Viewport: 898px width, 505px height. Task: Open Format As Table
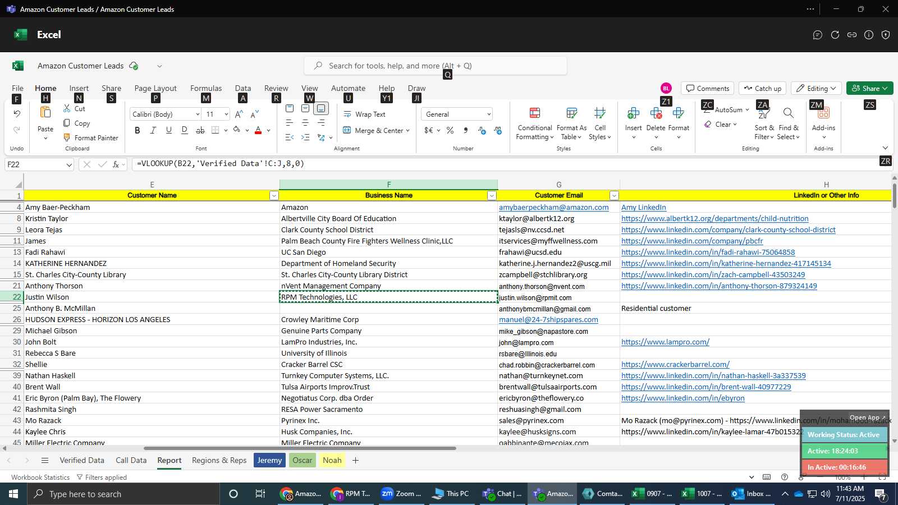(571, 124)
